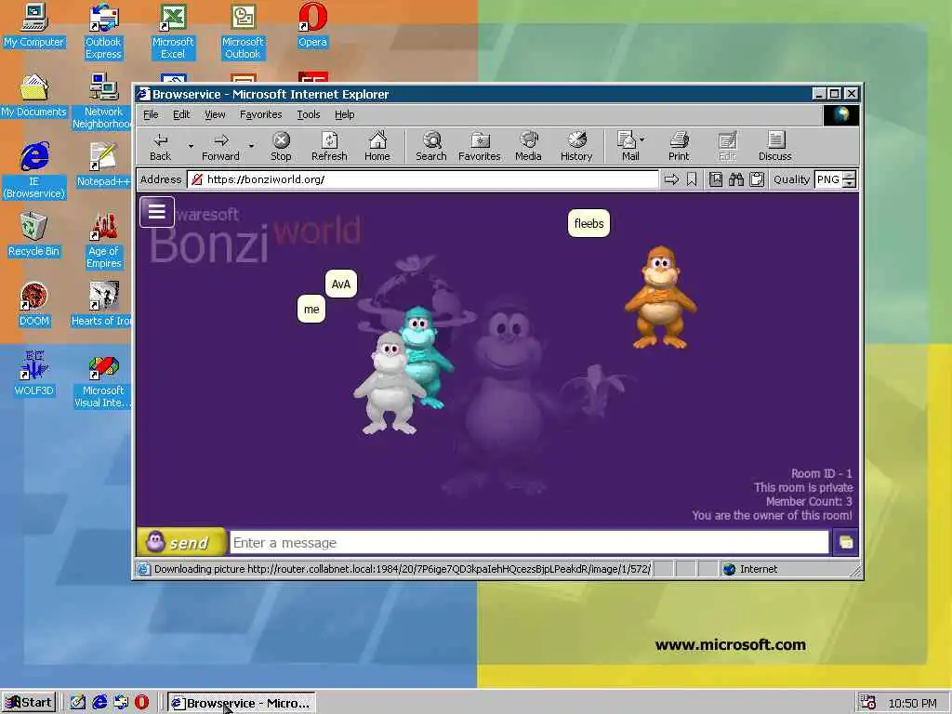Focus the Enter a message field
952x714 pixels.
529,542
